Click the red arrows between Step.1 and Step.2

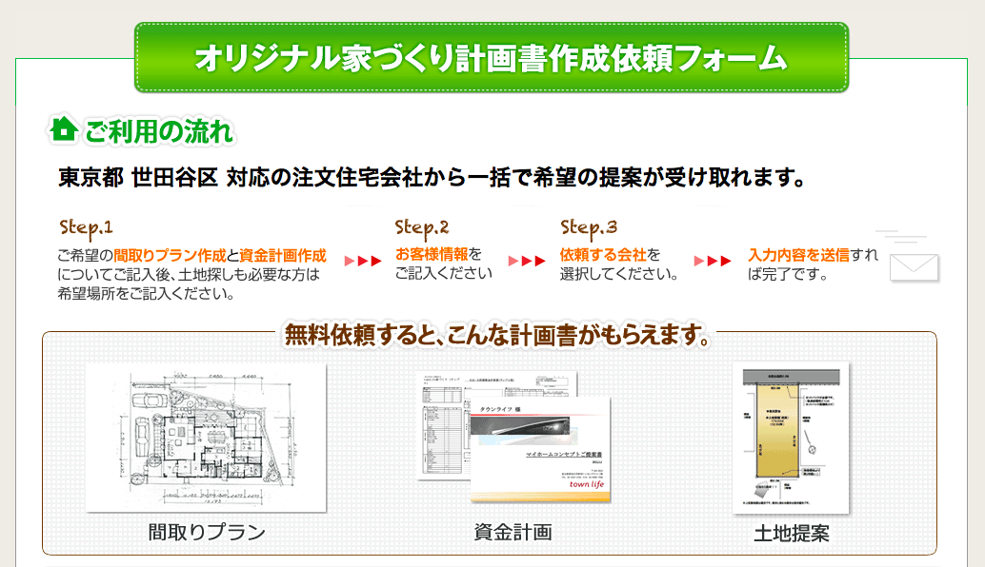[x=362, y=261]
